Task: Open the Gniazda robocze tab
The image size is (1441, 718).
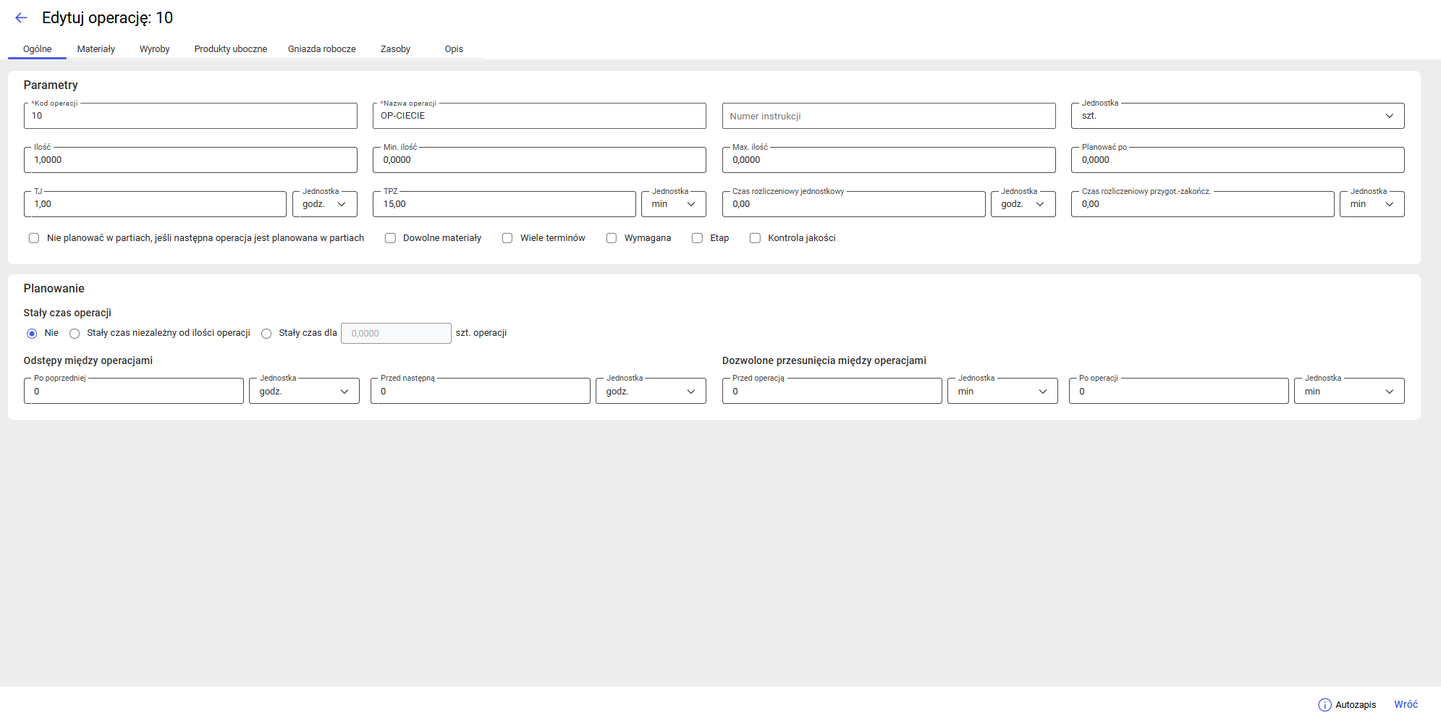Action: click(321, 49)
